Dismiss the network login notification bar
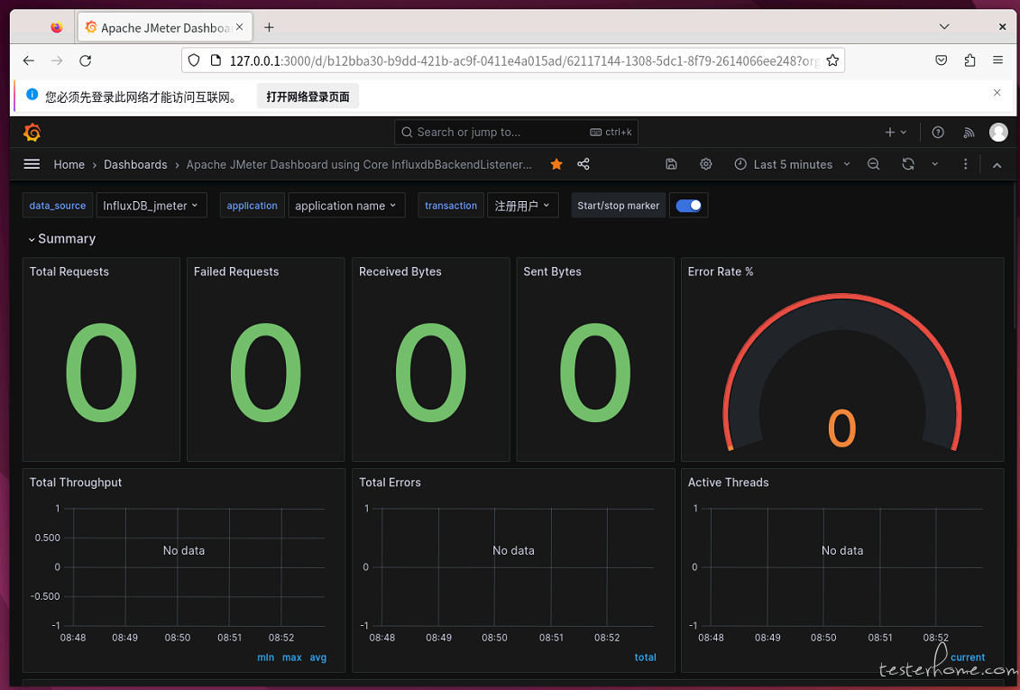This screenshot has height=690, width=1020. [x=997, y=93]
